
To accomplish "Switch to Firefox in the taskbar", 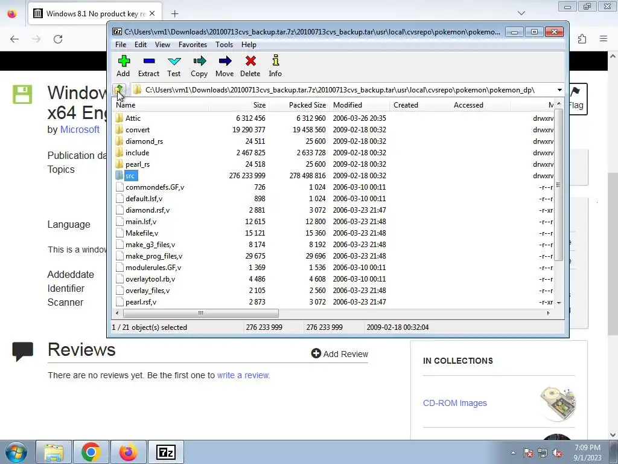I will 128,452.
